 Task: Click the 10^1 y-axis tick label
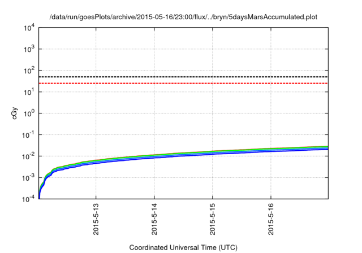tap(29, 92)
